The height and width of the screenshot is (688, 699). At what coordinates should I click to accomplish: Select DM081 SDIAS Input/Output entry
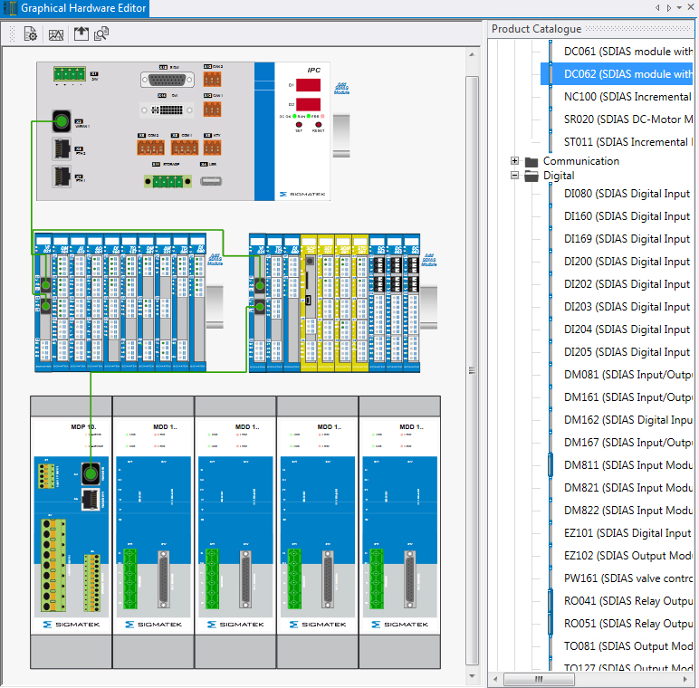point(627,375)
